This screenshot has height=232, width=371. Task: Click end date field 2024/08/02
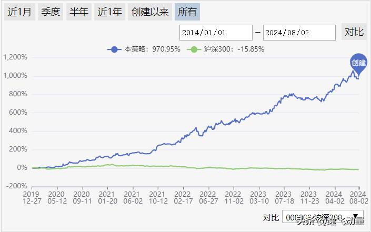pyautogui.click(x=299, y=33)
